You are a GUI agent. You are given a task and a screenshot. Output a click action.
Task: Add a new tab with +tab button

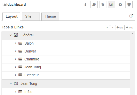(x=120, y=28)
